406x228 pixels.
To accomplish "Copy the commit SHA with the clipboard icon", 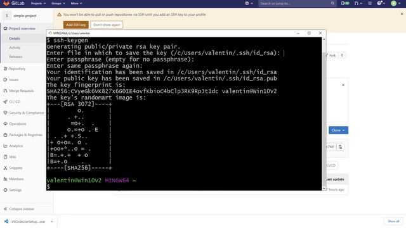I will pyautogui.click(x=340, y=147).
